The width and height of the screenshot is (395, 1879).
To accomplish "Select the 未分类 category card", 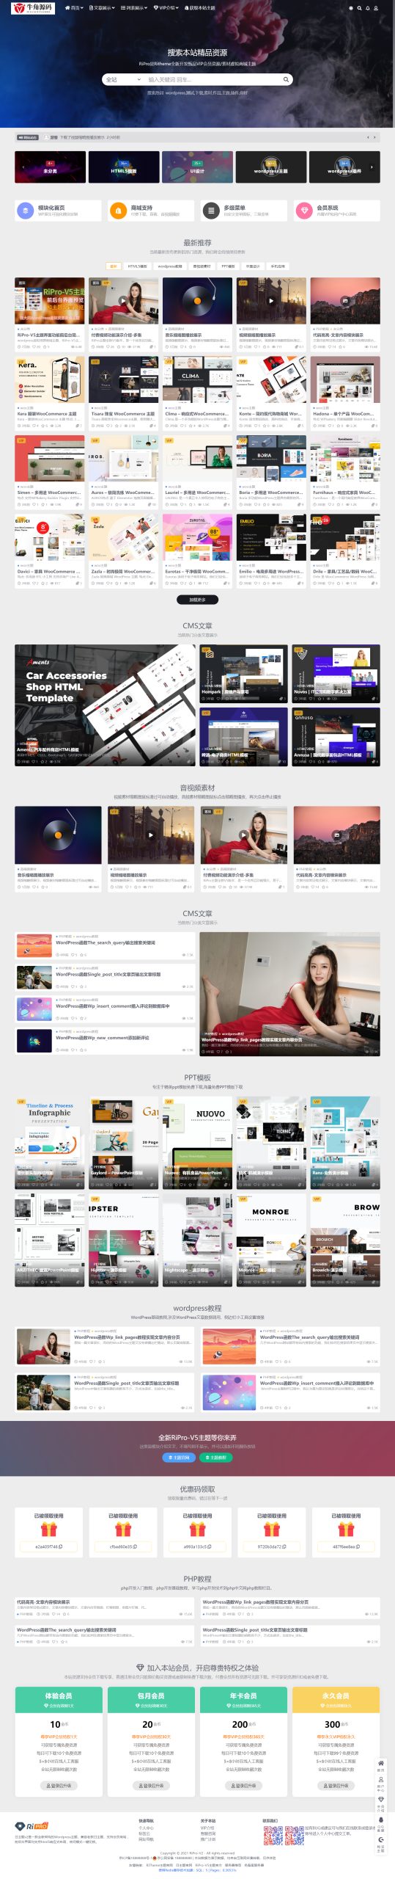I will coord(50,167).
